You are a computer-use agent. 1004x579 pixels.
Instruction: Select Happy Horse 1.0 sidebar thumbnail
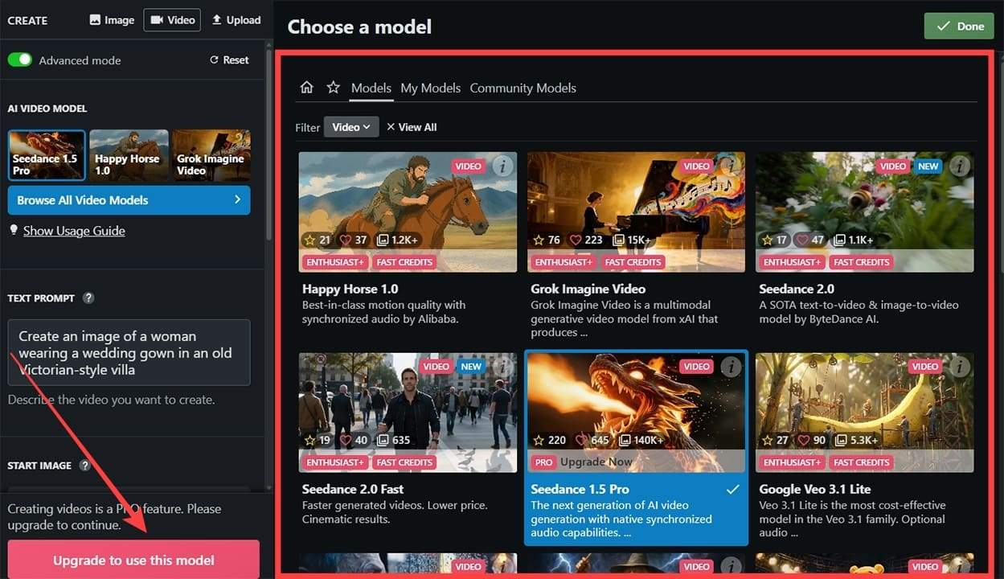click(129, 154)
